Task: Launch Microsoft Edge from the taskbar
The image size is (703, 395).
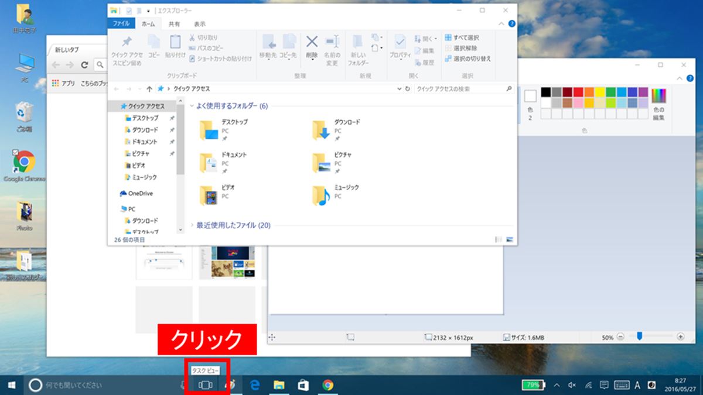Action: pos(256,386)
